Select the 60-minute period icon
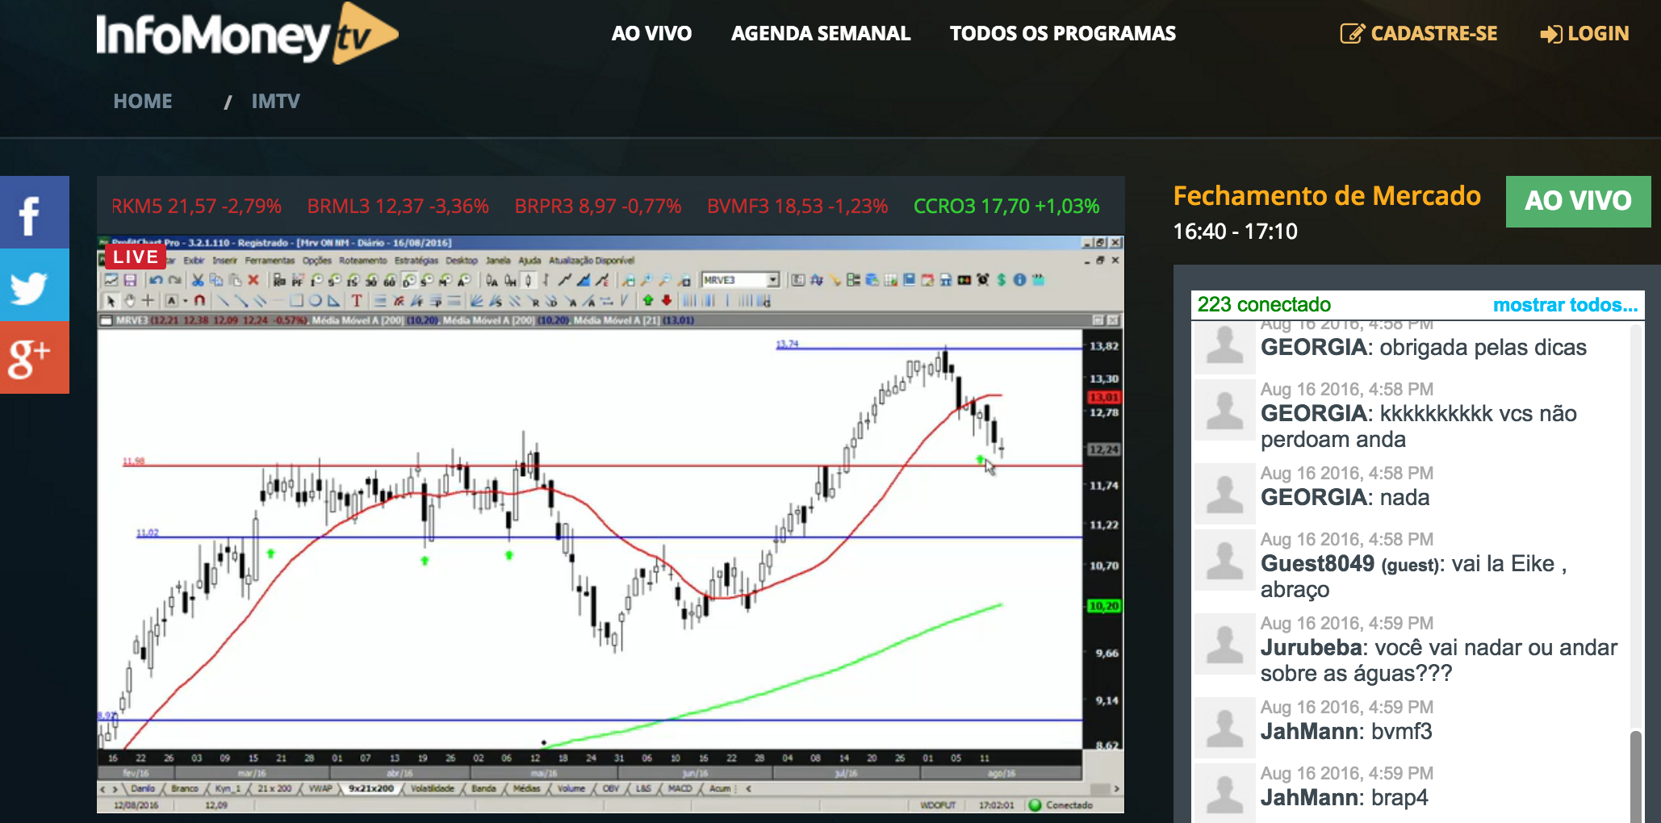 pyautogui.click(x=389, y=280)
